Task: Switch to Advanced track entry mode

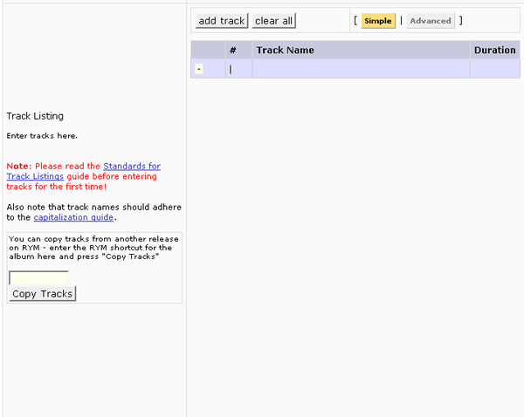Action: (x=430, y=21)
